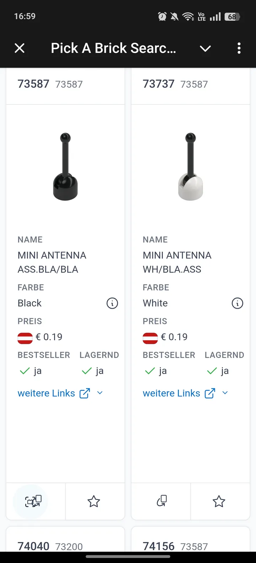Tap the scan-compare icon on part 73587

tap(33, 501)
